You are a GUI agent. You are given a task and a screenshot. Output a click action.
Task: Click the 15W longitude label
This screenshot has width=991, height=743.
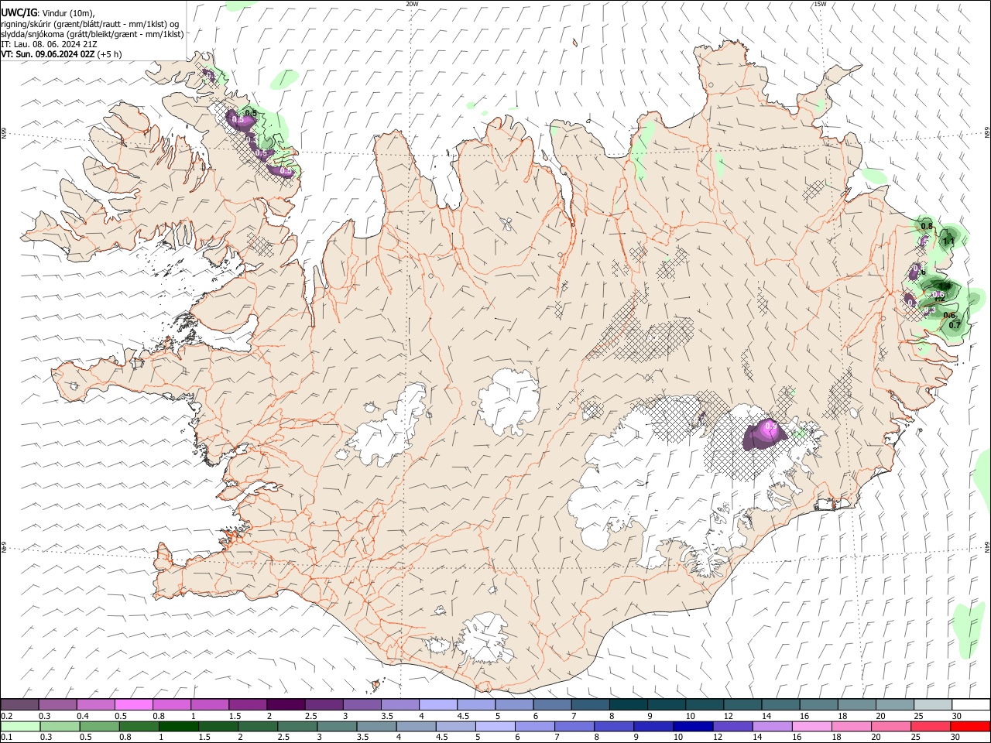820,4
